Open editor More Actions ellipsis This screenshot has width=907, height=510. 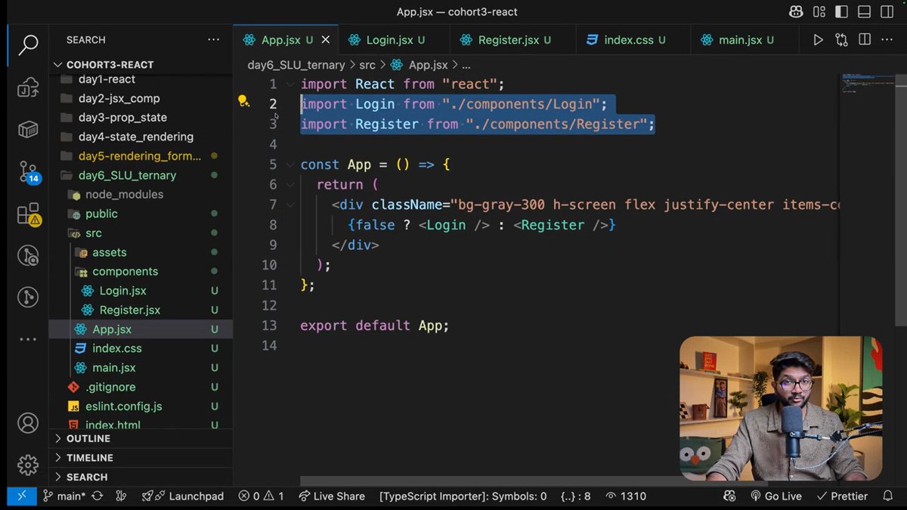pos(888,40)
